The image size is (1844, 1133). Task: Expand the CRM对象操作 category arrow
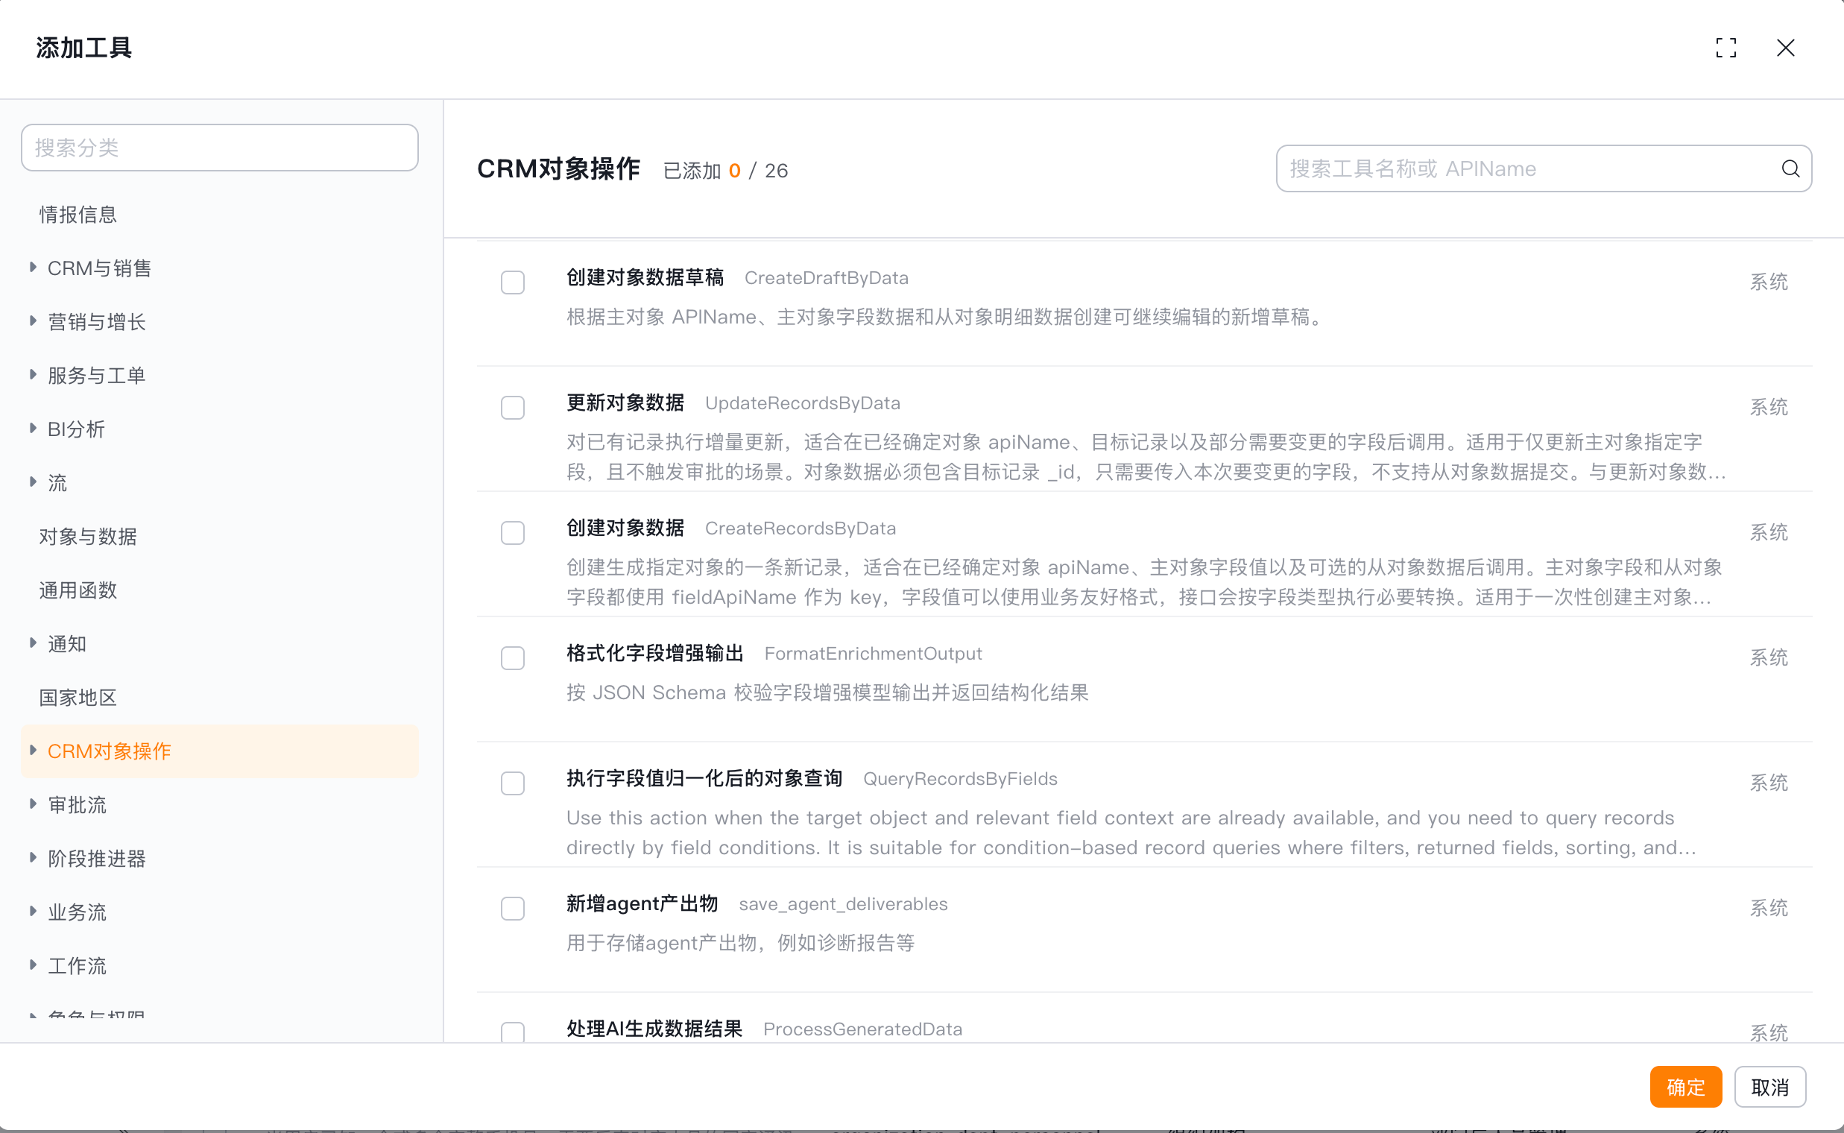pos(33,751)
